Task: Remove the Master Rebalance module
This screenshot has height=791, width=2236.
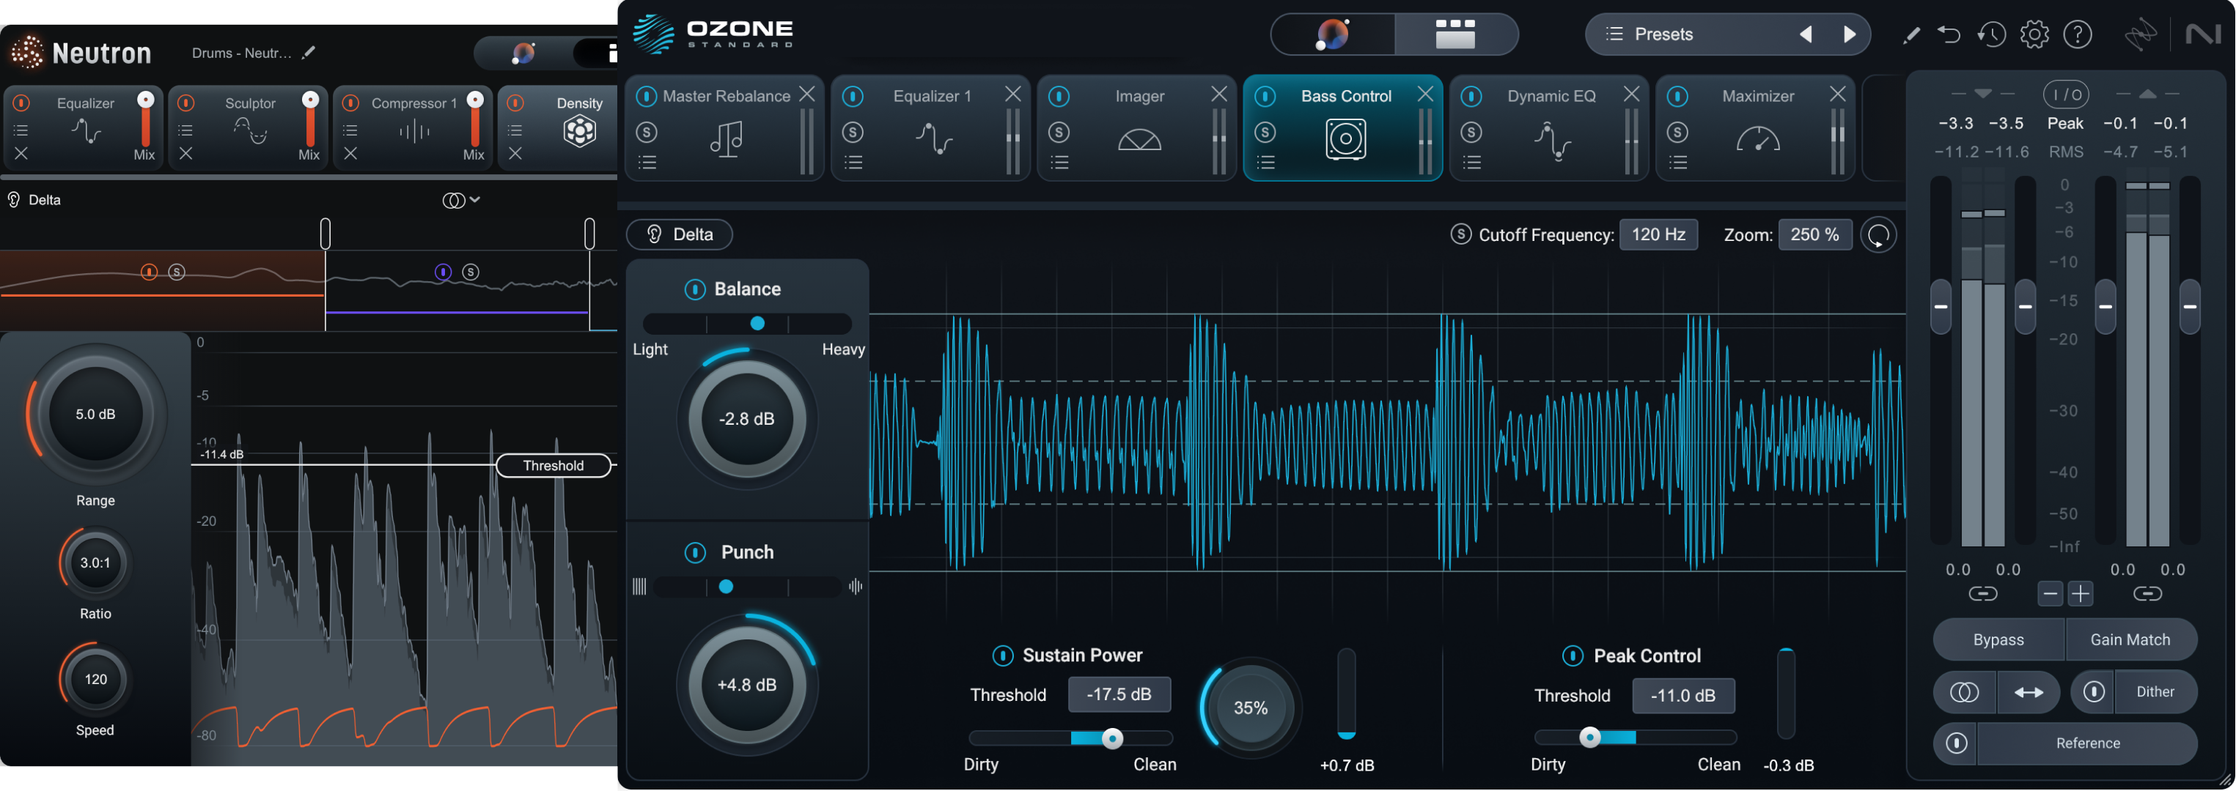Action: click(x=806, y=94)
